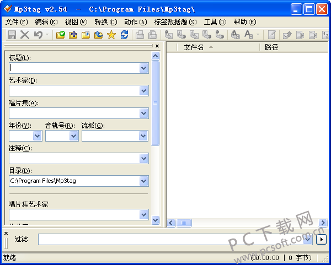
Task: Open the 文件(F) menu
Action: tap(17, 22)
